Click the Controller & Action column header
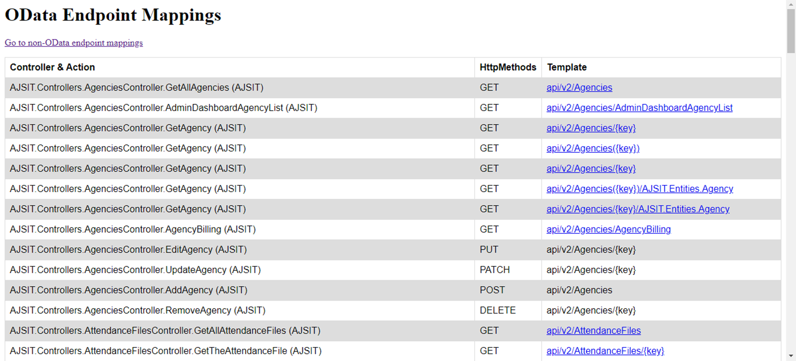The width and height of the screenshot is (796, 361). (53, 67)
